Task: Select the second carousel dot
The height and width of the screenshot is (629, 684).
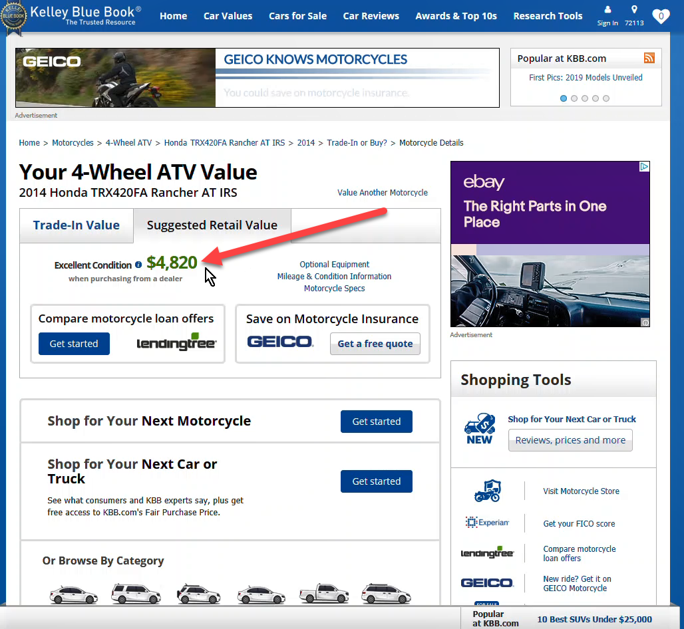Action: pos(574,98)
